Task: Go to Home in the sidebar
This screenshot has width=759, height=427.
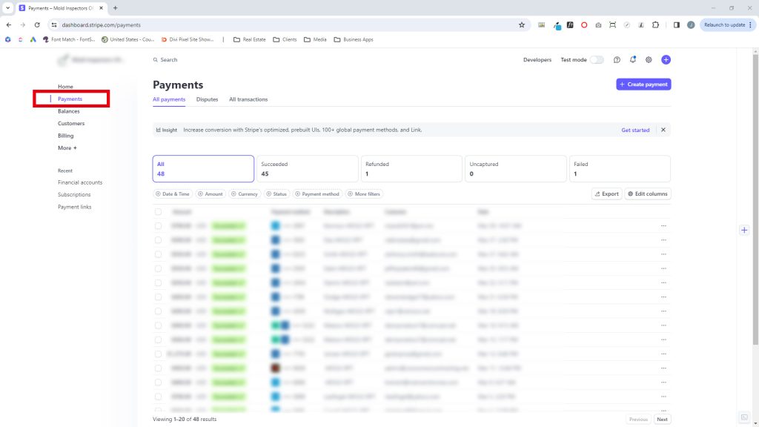Action: click(x=65, y=87)
